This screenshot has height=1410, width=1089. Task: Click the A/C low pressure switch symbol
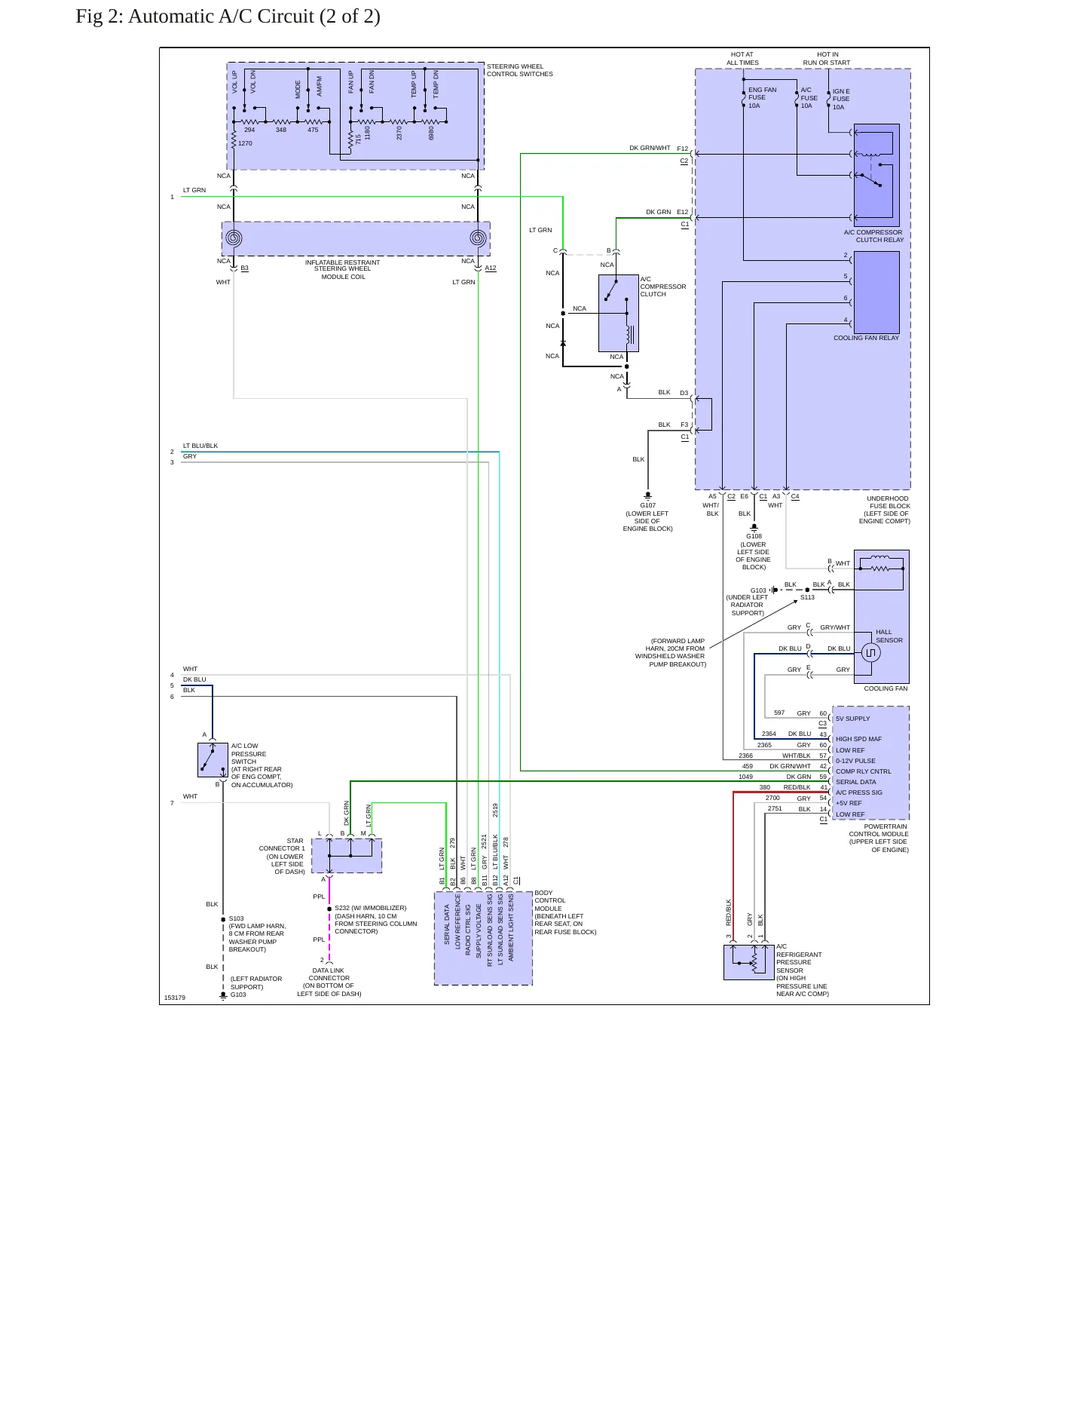pos(213,760)
